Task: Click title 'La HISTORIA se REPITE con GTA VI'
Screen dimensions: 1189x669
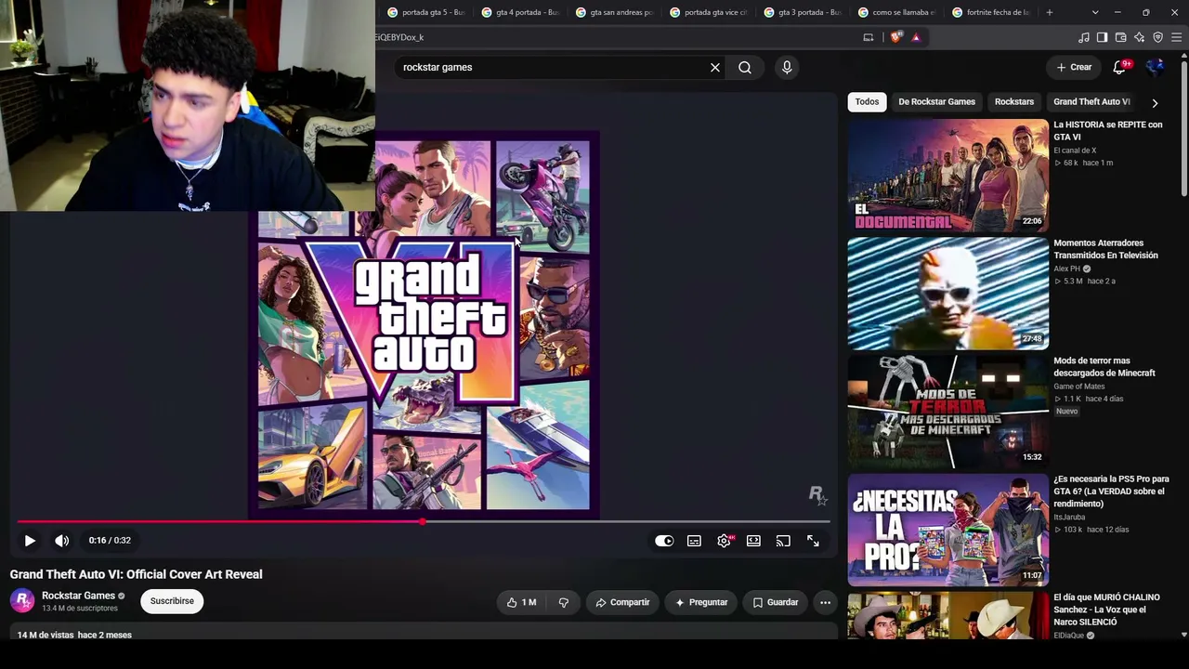Action: [1108, 131]
